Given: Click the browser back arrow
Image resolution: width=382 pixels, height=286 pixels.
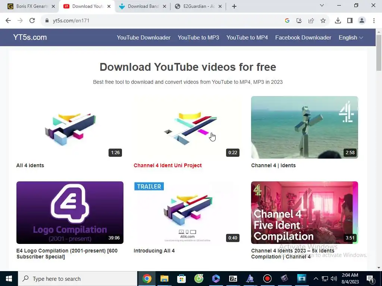Looking at the screenshot, I should [x=8, y=21].
